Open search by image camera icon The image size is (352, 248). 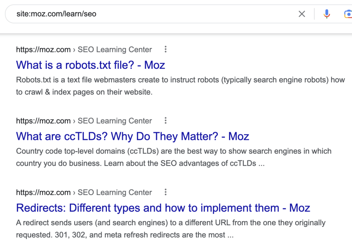tap(348, 14)
